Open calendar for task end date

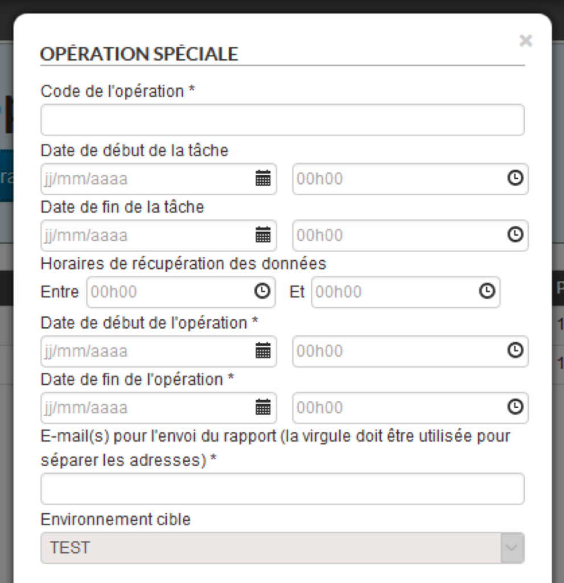tap(262, 235)
